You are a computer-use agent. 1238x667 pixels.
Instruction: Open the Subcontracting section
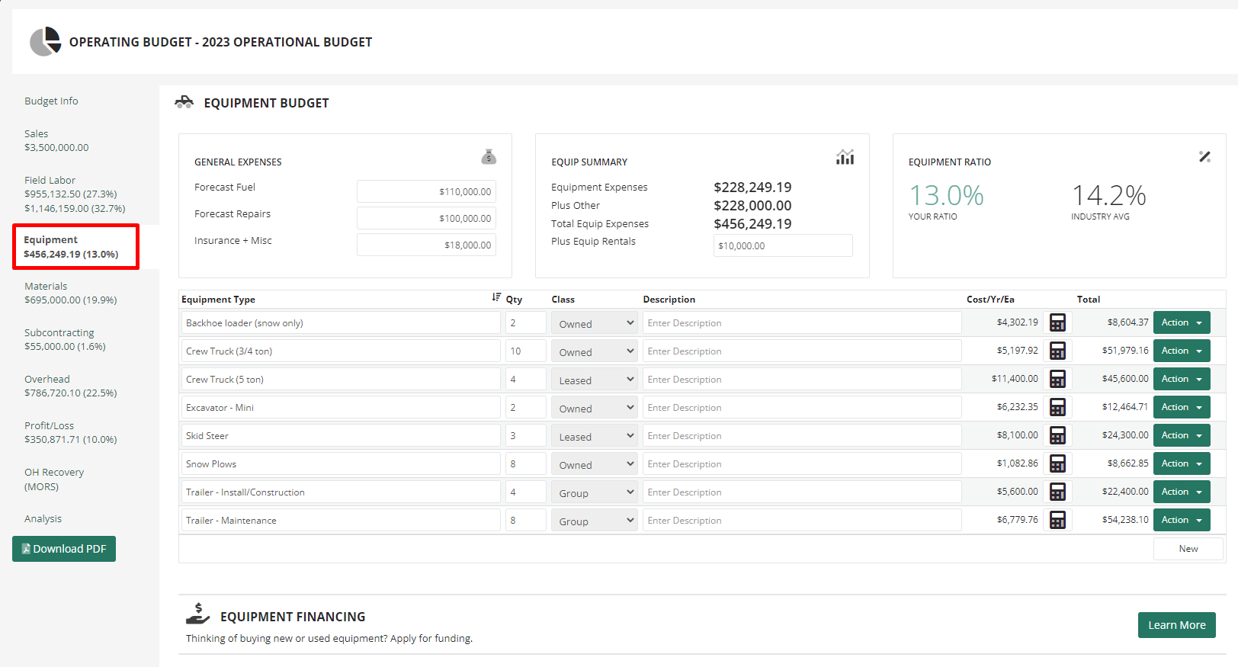pyautogui.click(x=65, y=339)
